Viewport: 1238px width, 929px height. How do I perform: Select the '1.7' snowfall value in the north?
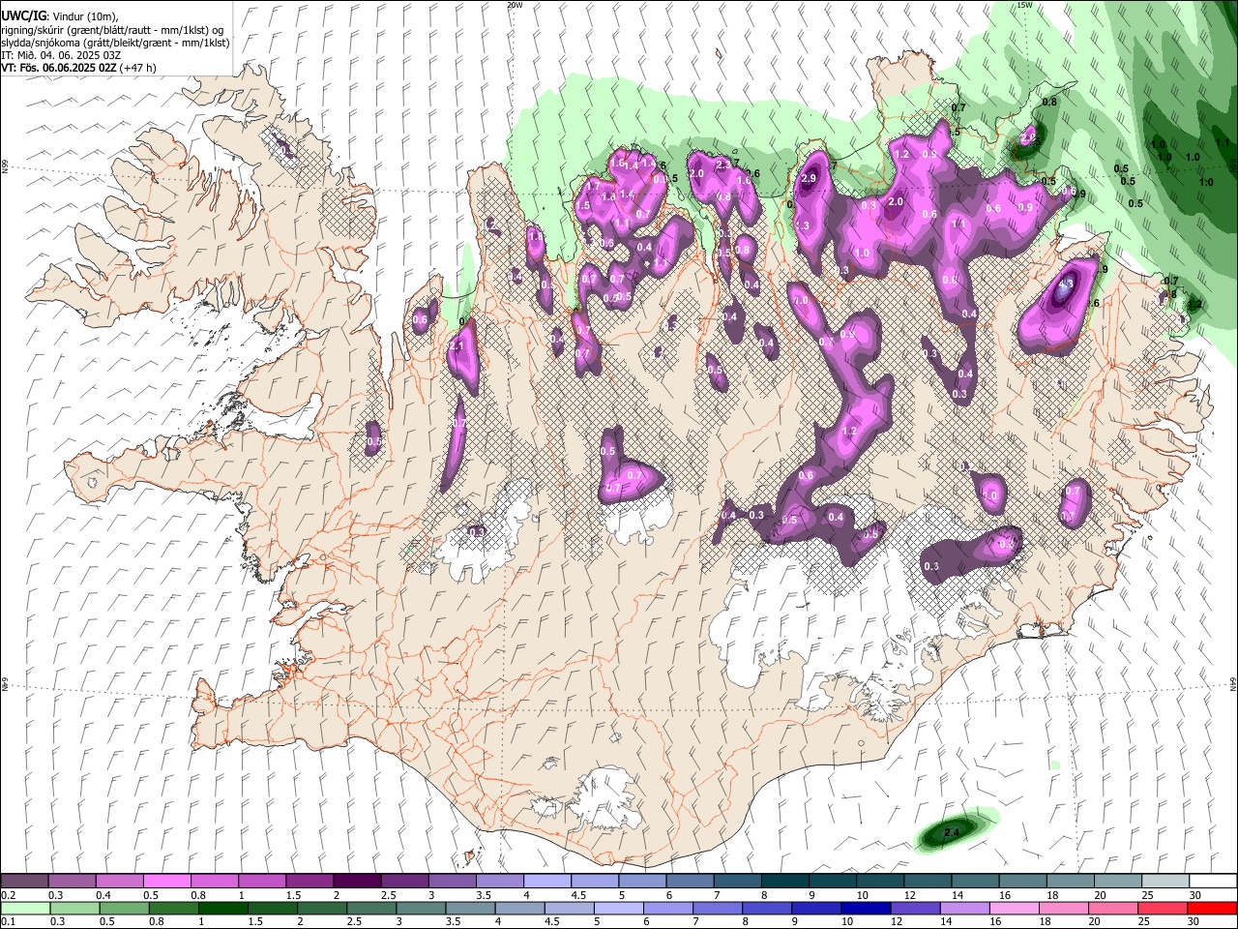click(x=592, y=185)
